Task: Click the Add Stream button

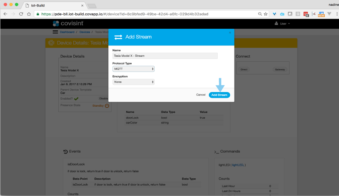Action: click(x=219, y=95)
